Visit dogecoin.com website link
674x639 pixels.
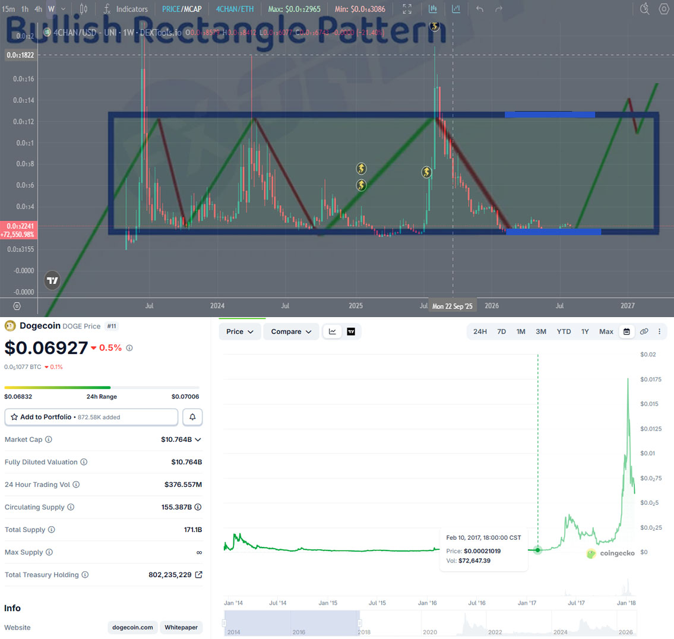click(x=132, y=627)
